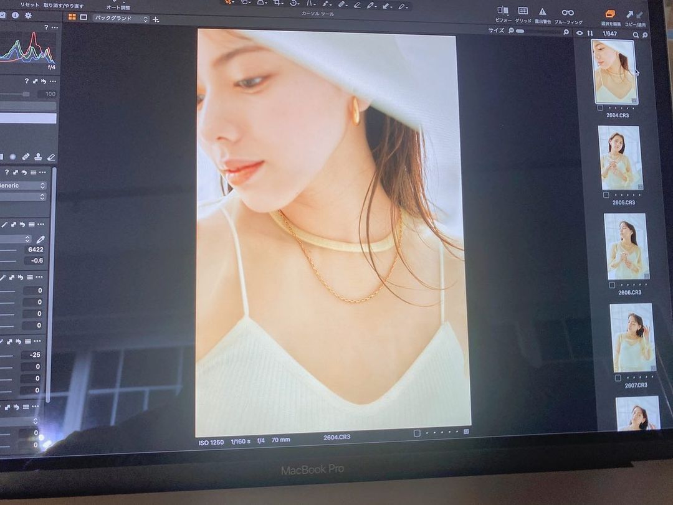Select thumbnail 2606.CR3 in browser

(626, 247)
